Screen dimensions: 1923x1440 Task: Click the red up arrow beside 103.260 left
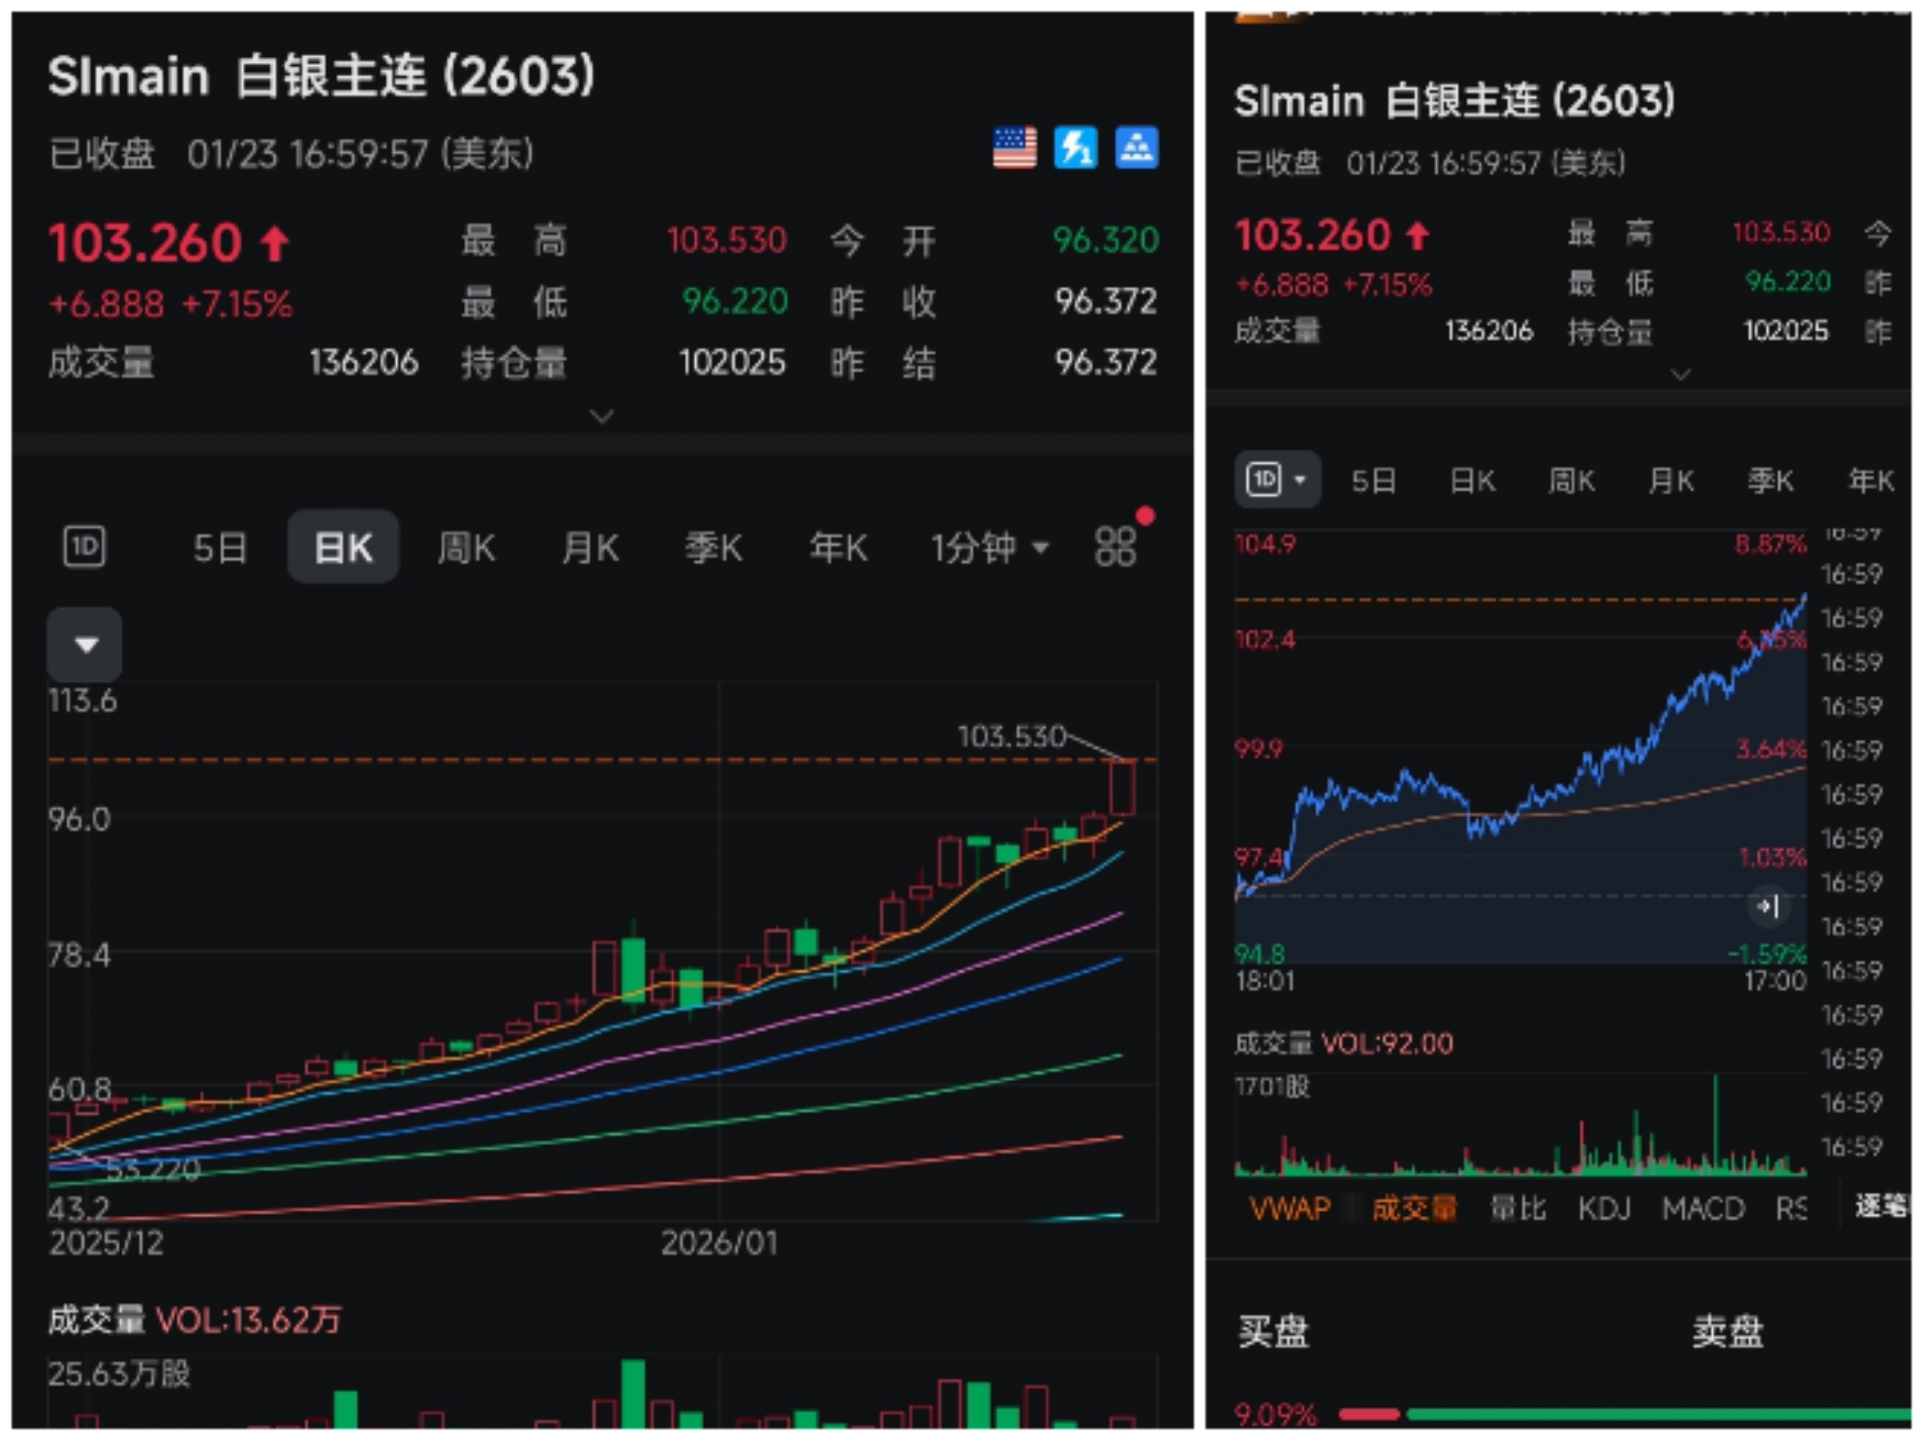pos(275,243)
